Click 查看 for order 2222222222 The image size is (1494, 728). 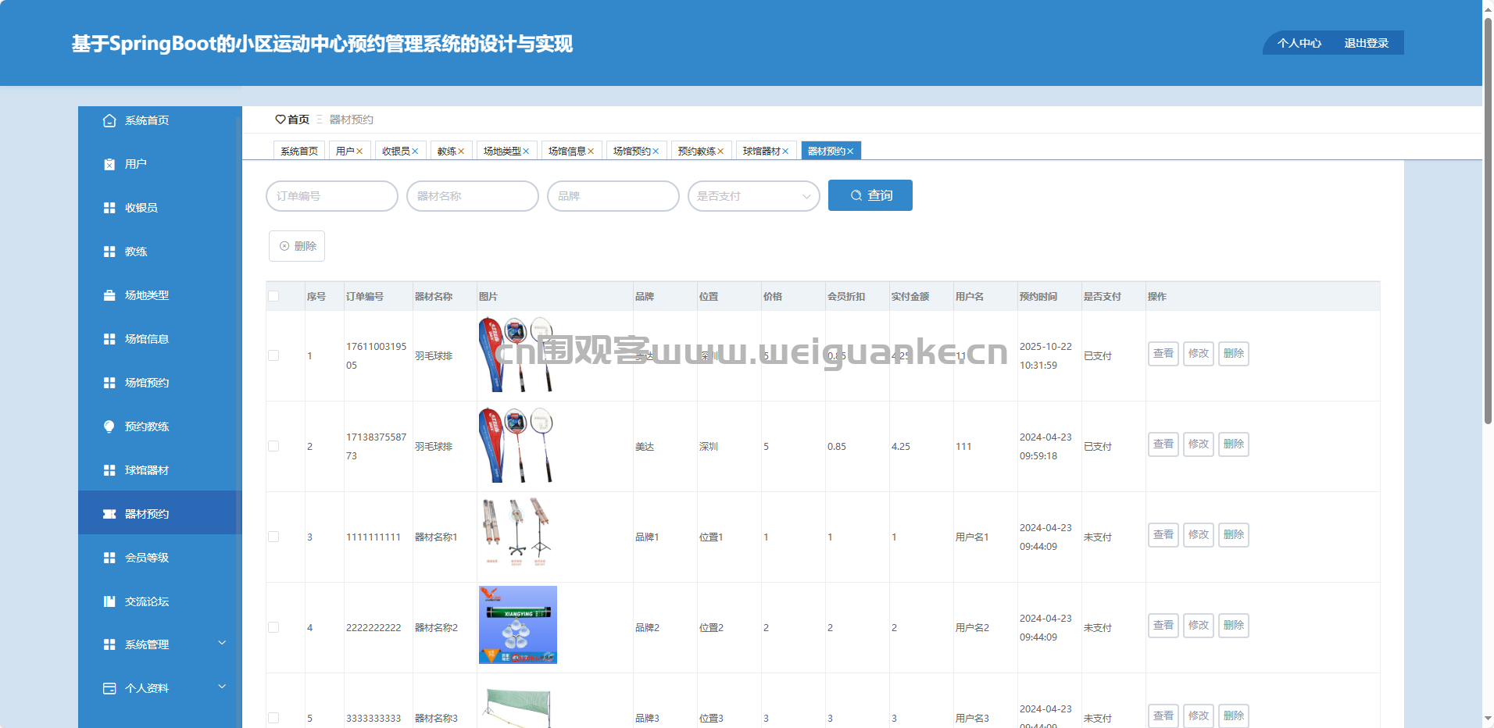click(x=1163, y=626)
